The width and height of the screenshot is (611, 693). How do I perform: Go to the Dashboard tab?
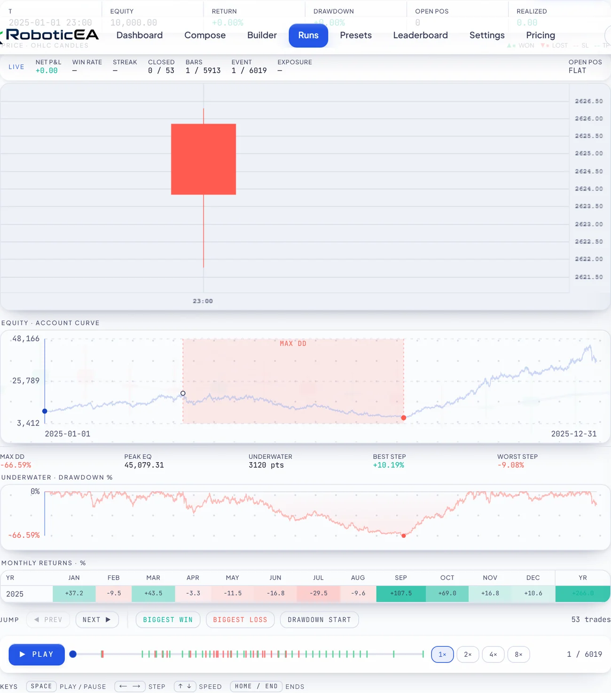[140, 35]
